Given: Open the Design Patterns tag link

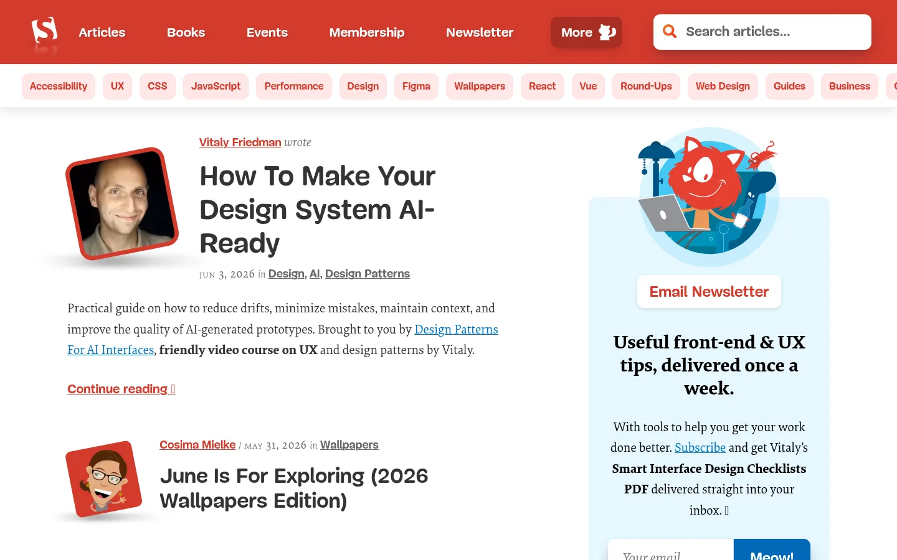Looking at the screenshot, I should coord(368,274).
